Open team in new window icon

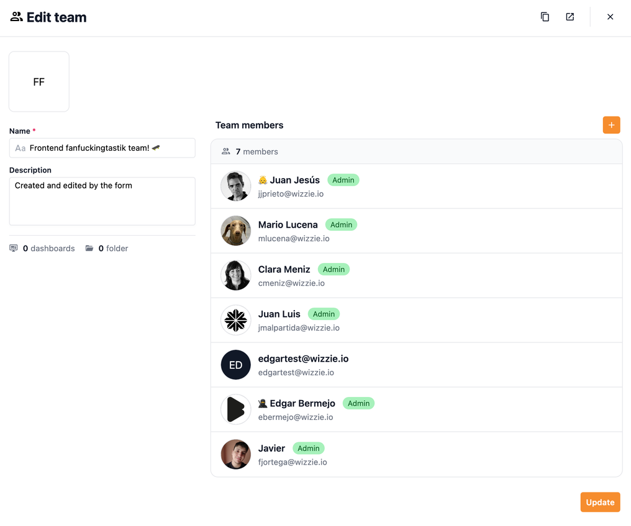[570, 17]
